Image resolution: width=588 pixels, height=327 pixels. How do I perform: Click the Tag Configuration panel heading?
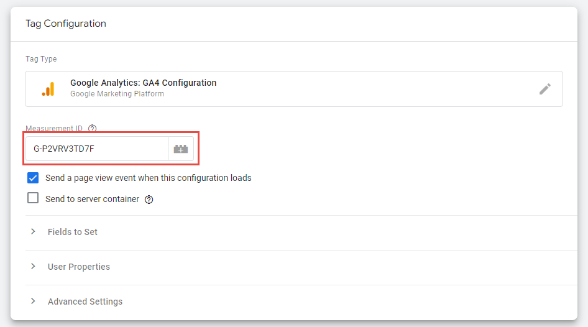[x=66, y=24]
